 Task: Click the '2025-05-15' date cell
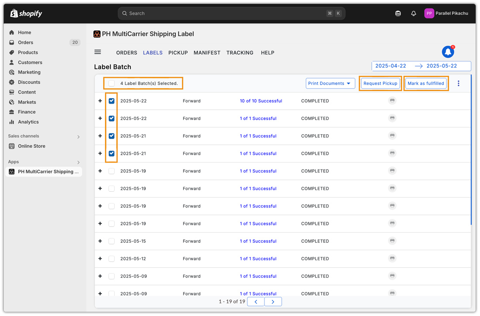(133, 241)
